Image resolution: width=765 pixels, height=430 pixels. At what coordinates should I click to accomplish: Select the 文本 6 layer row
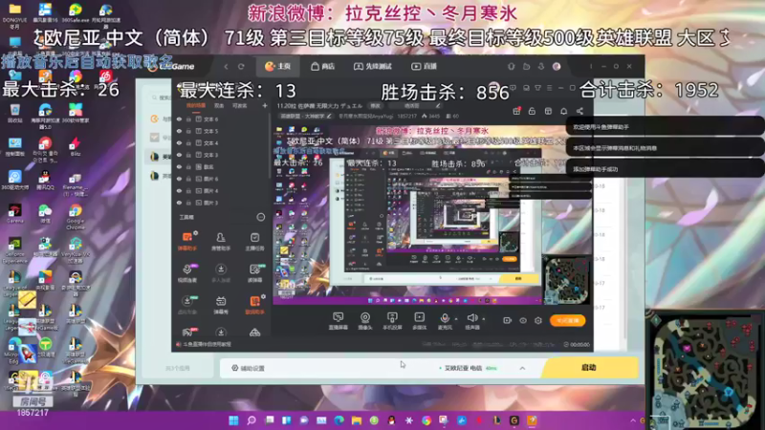click(221, 118)
